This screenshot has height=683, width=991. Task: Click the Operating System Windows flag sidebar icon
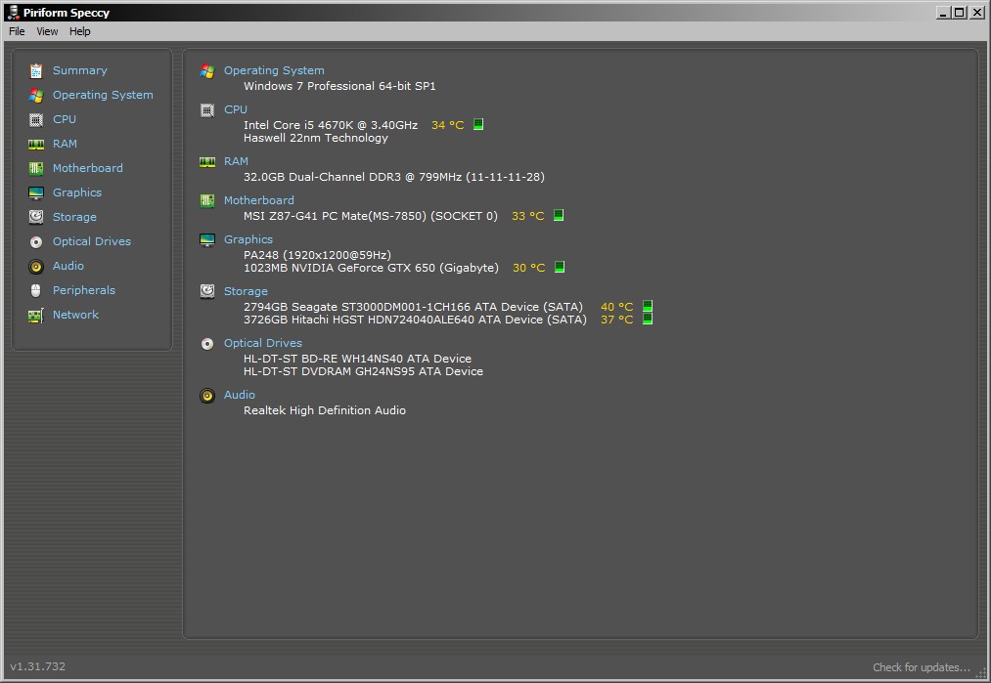36,96
